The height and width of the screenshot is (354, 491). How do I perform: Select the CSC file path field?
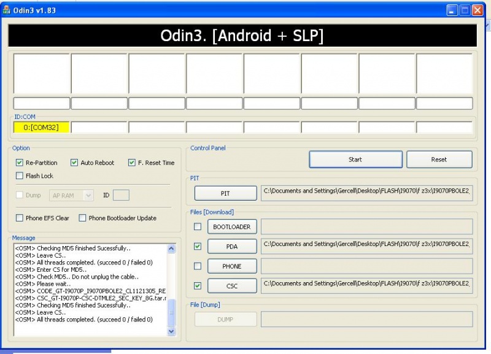pyautogui.click(x=366, y=286)
